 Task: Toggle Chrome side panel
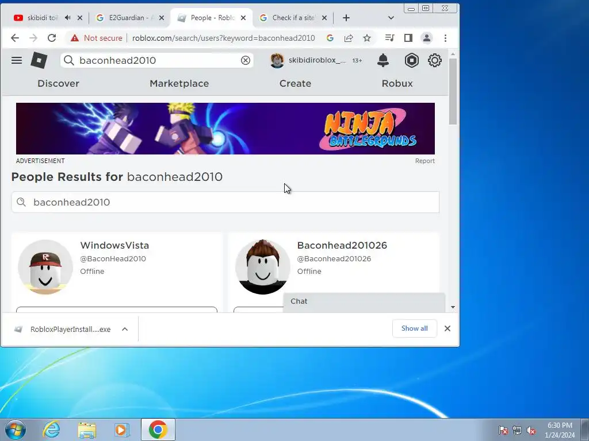coord(408,38)
